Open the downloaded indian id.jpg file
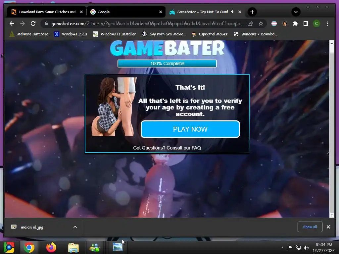 pos(32,227)
